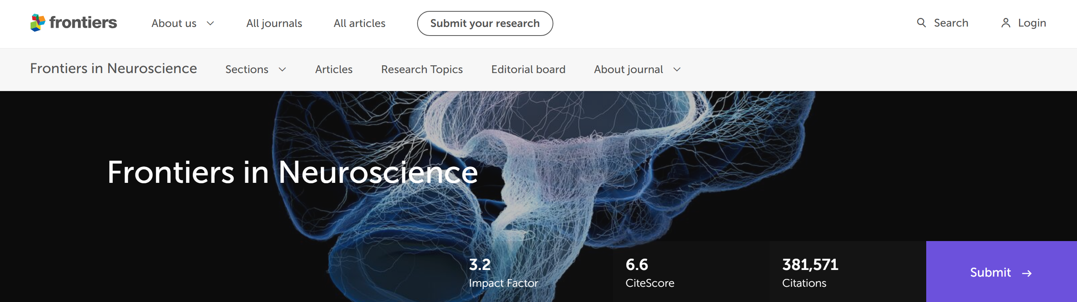Open the About journal dropdown chevron
The image size is (1077, 302).
pyautogui.click(x=677, y=69)
